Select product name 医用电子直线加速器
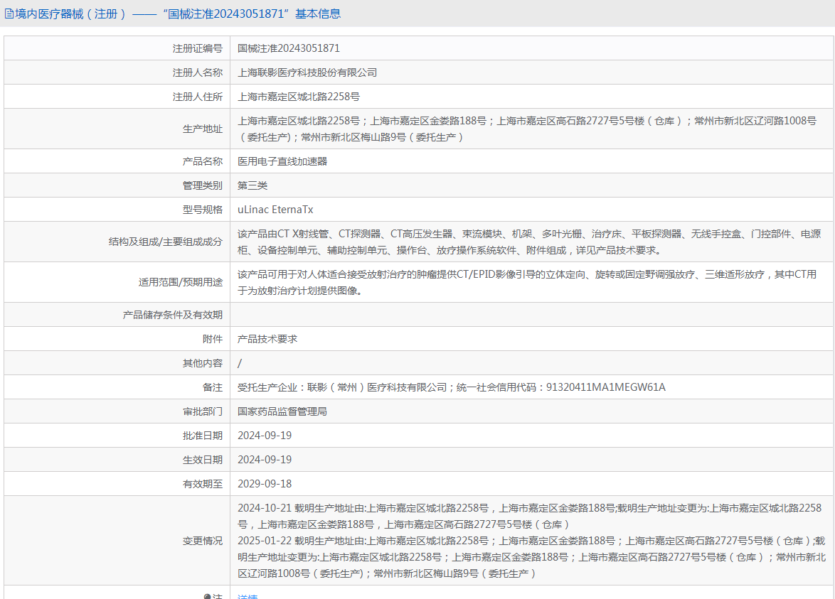The width and height of the screenshot is (835, 599). 282,161
